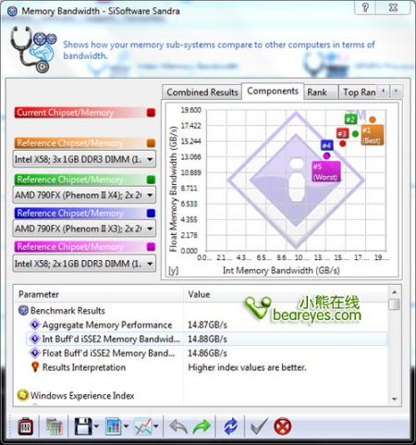Click the blue refresh arrows icon
Screen dimensions: 416x445
coord(230,426)
